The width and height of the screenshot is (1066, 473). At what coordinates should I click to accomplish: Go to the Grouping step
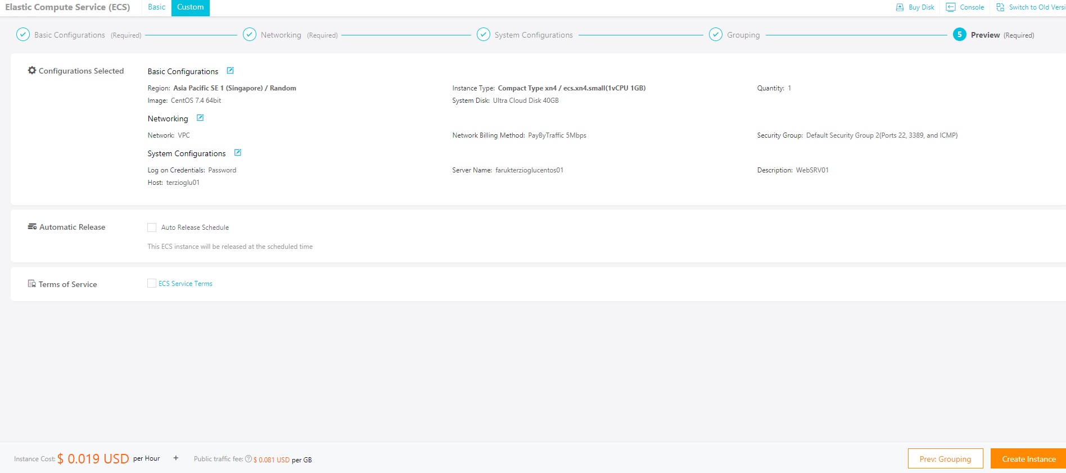pyautogui.click(x=743, y=35)
